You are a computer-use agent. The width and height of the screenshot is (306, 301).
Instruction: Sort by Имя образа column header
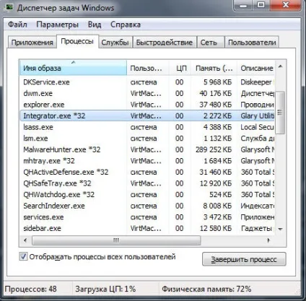(x=73, y=68)
